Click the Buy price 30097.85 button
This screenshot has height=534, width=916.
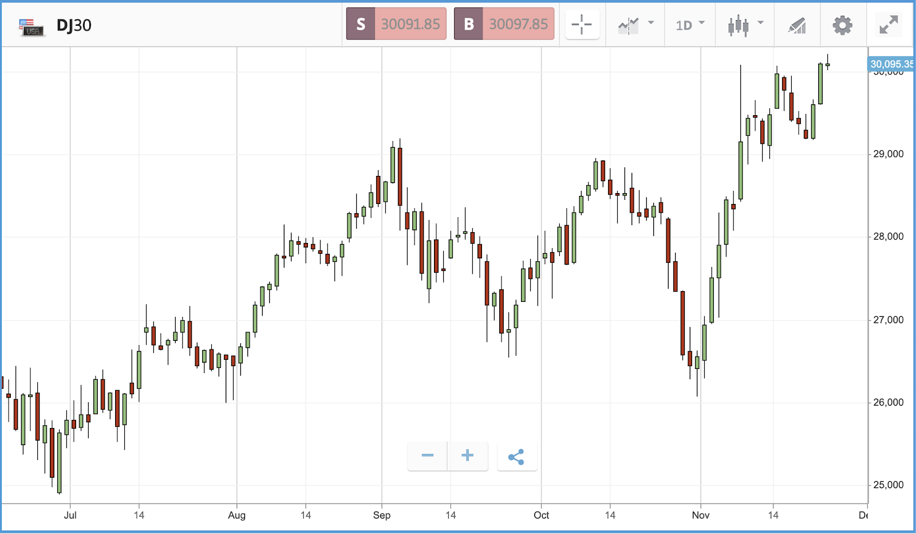click(504, 24)
